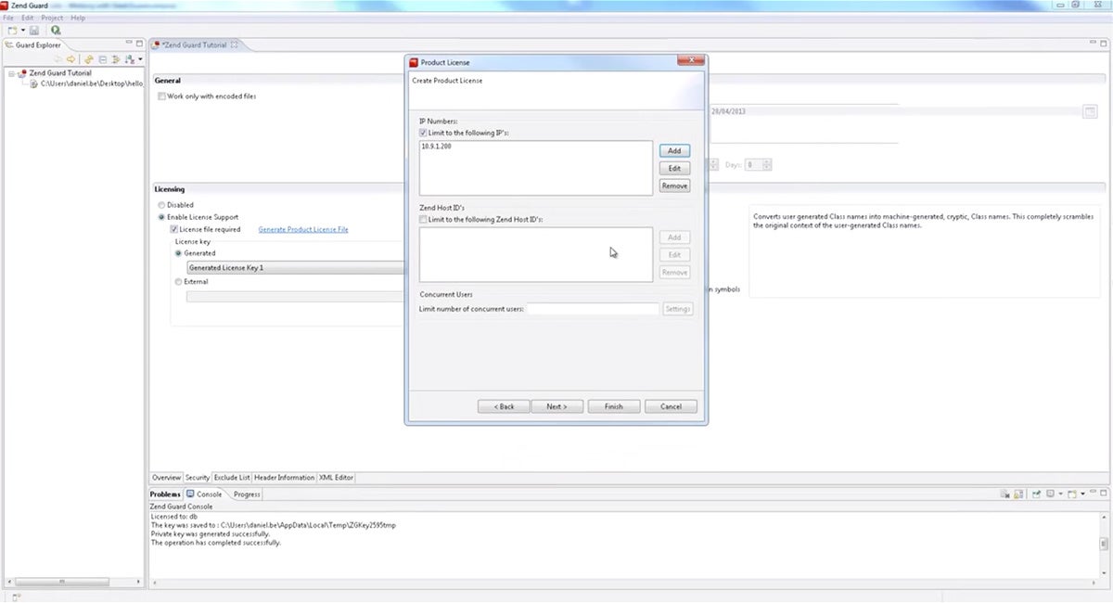Image resolution: width=1113 pixels, height=603 pixels.
Task: Select IP entry 10.9.1.200 in the list
Action: pos(439,149)
